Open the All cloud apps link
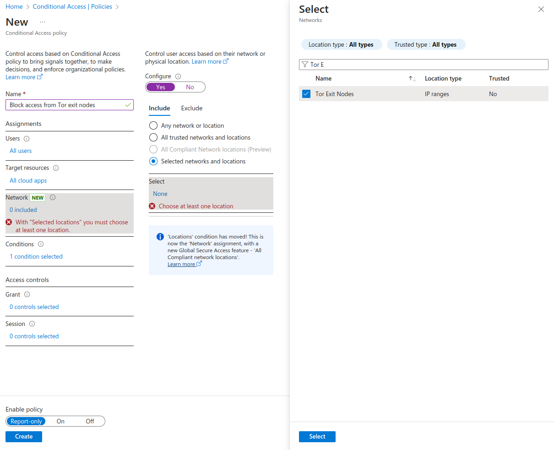Image resolution: width=554 pixels, height=450 pixels. (28, 180)
